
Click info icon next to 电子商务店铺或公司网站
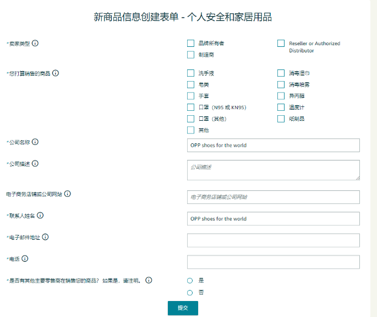pos(68,194)
